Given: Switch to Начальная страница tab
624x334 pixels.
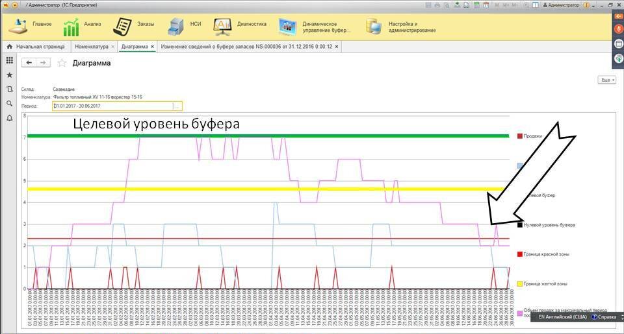Looking at the screenshot, I should (x=36, y=47).
